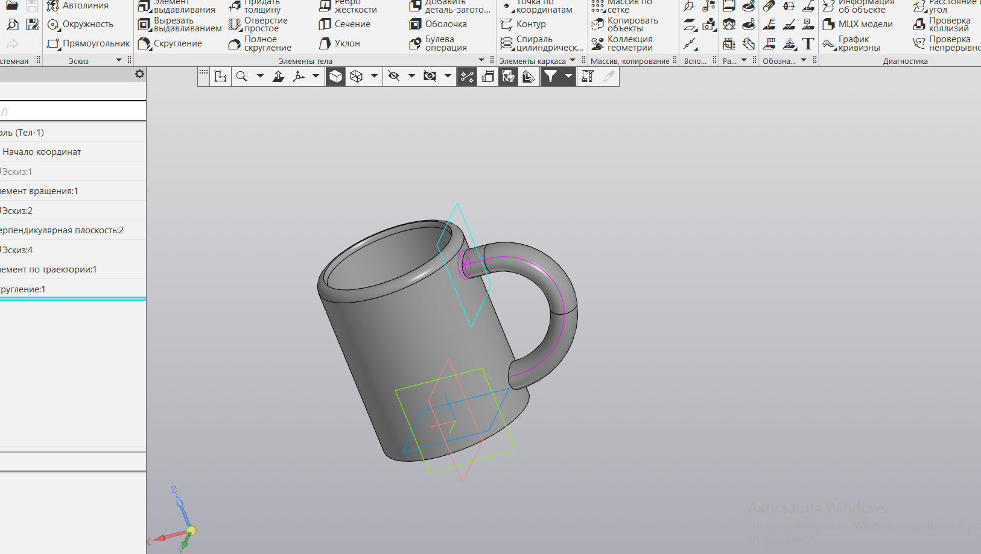
Task: Expand the Элементы каркаса panel arrow
Action: tap(573, 60)
